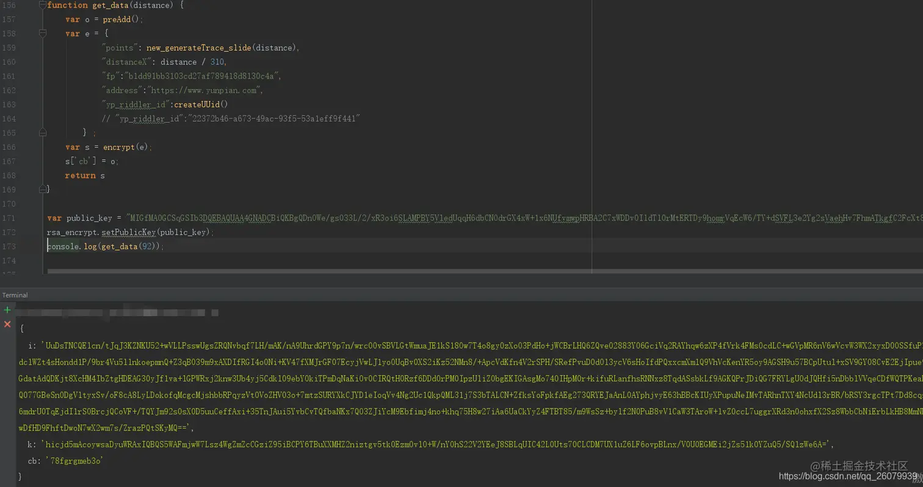Toggle fold end marker on the '} ;' line
Viewport: 923px width, 487px height.
[x=43, y=132]
